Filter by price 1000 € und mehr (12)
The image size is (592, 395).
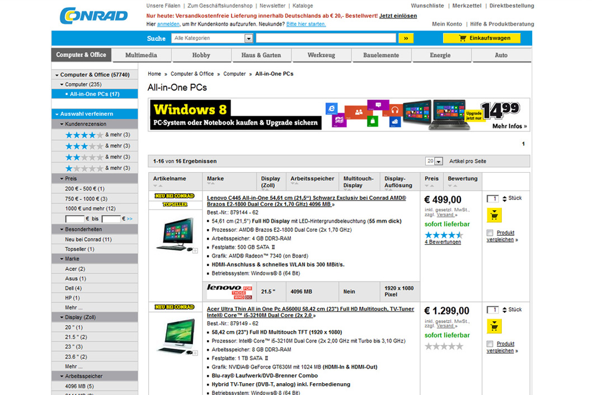90,208
